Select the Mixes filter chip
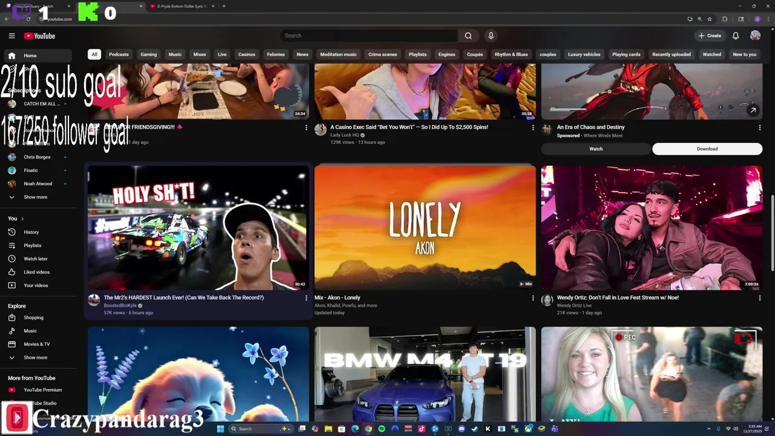 coord(200,54)
